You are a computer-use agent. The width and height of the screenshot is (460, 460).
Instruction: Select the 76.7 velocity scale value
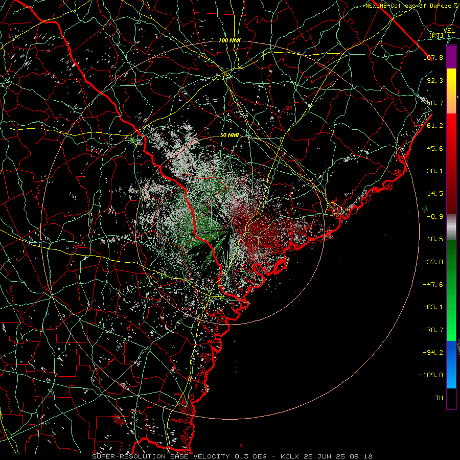click(435, 103)
